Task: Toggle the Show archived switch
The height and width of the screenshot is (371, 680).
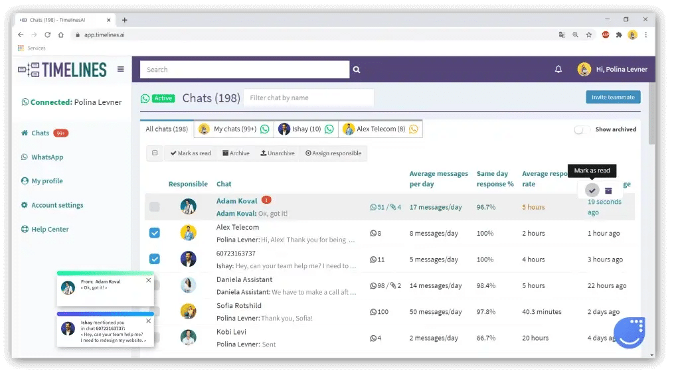Action: (582, 129)
